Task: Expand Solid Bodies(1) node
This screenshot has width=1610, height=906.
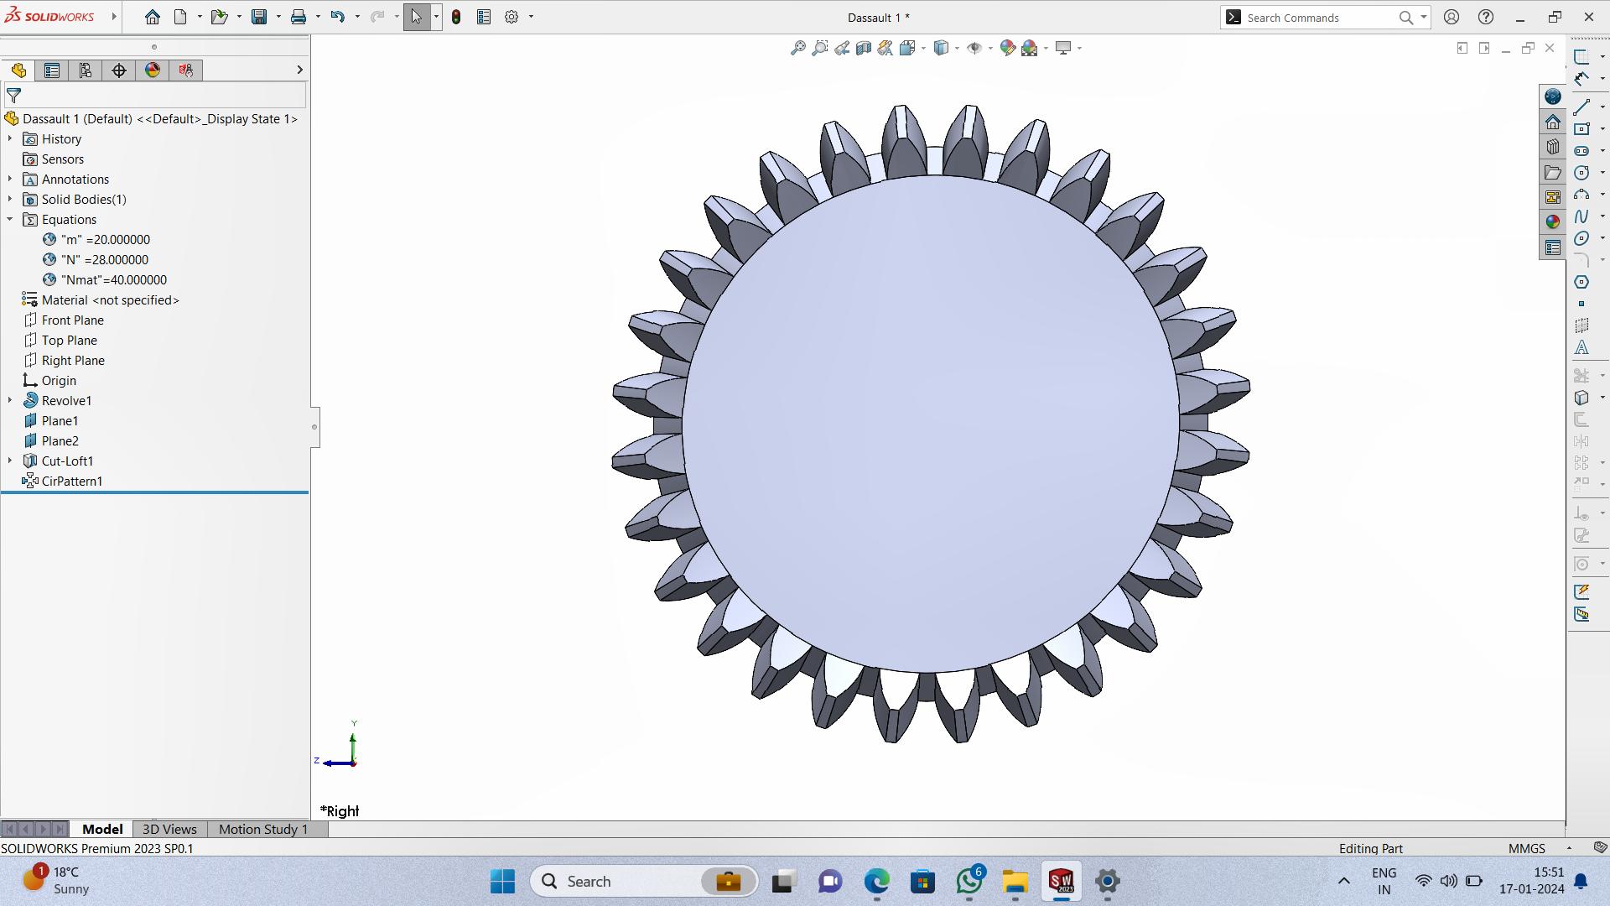Action: coord(10,199)
